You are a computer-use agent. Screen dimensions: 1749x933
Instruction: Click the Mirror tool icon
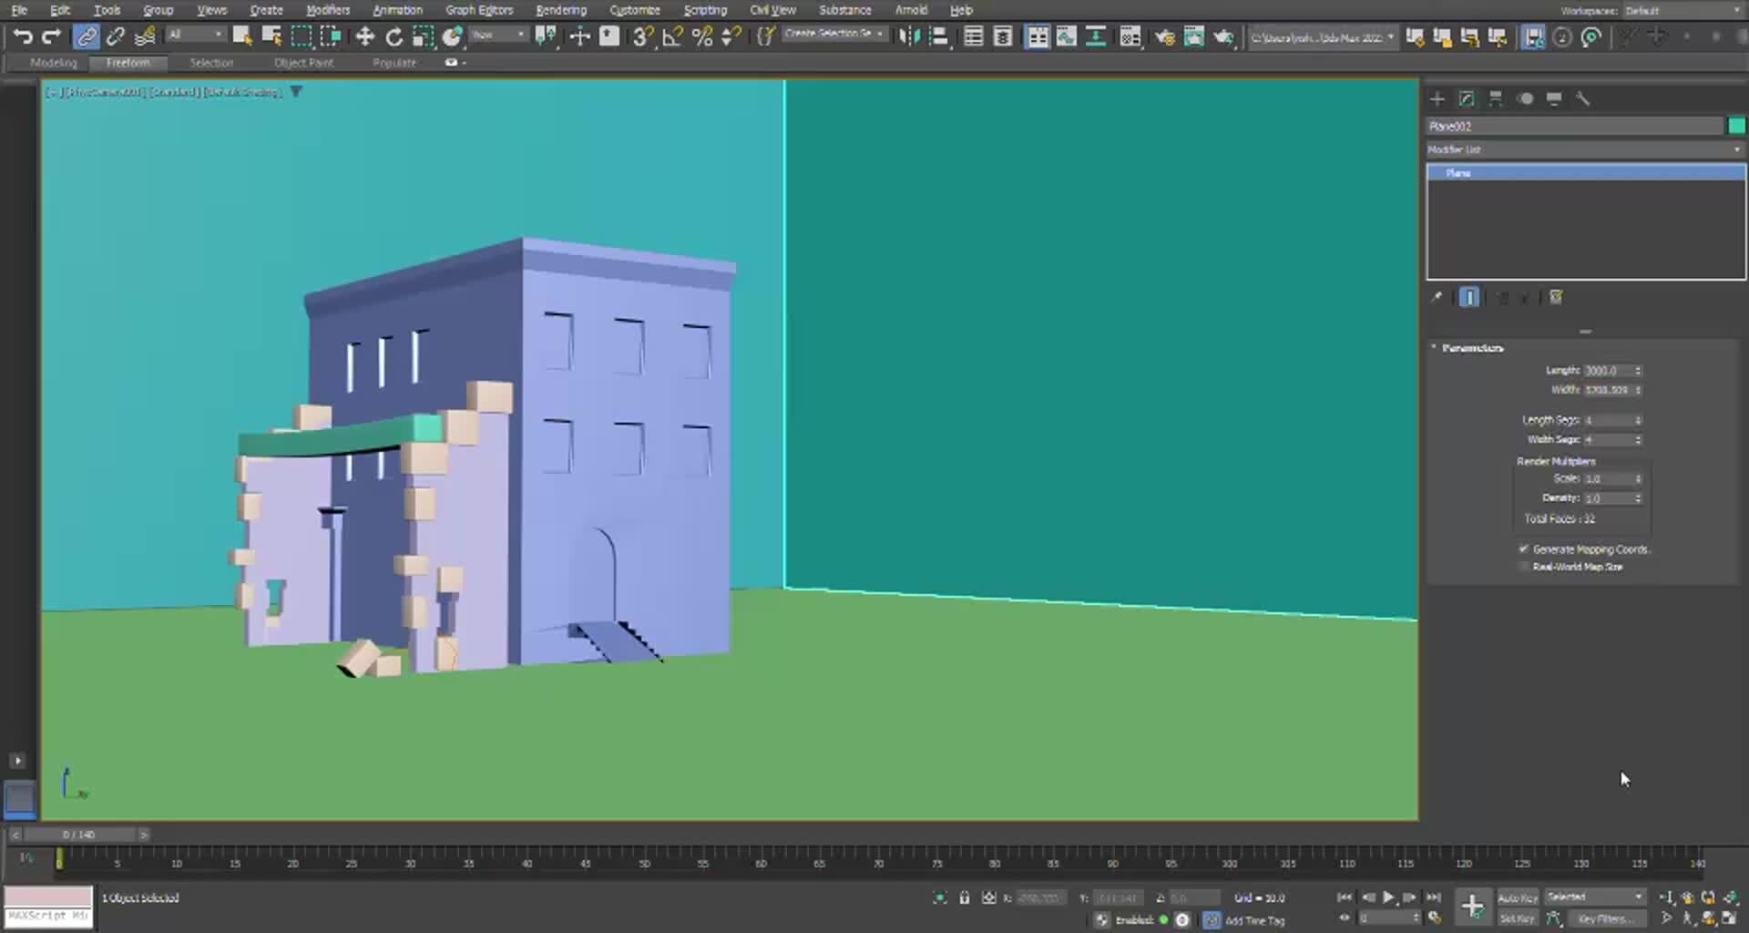click(x=908, y=36)
